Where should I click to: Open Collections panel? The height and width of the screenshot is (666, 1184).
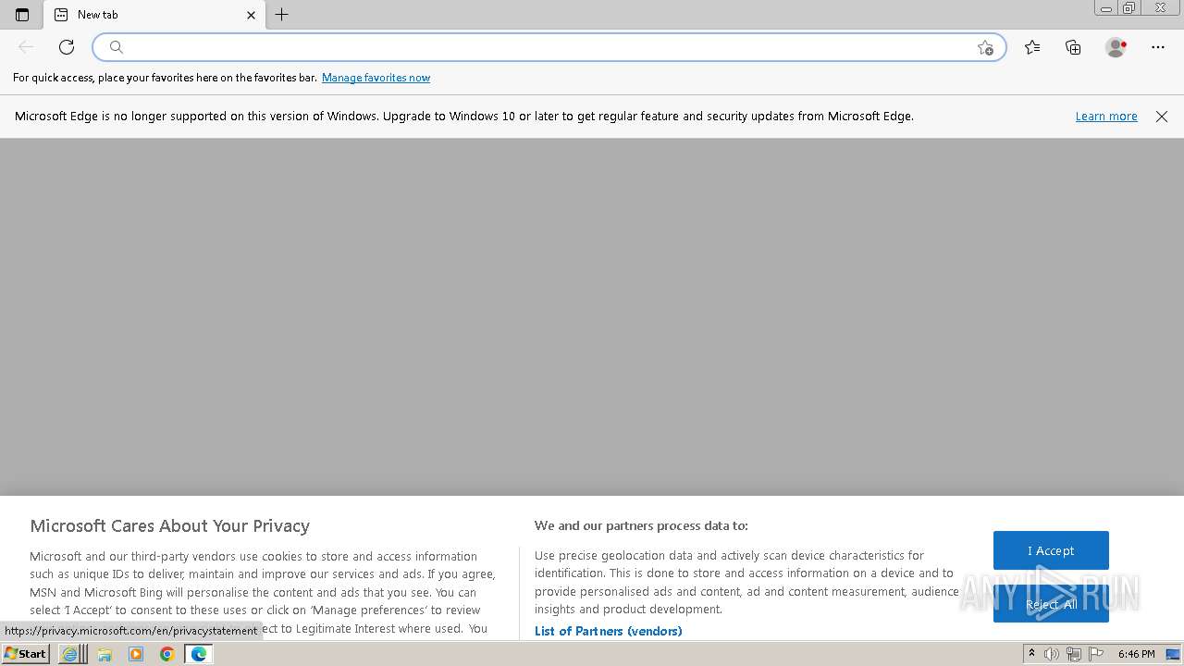pyautogui.click(x=1073, y=47)
